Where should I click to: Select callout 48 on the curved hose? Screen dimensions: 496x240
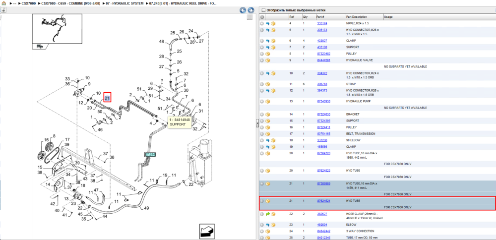point(161,42)
